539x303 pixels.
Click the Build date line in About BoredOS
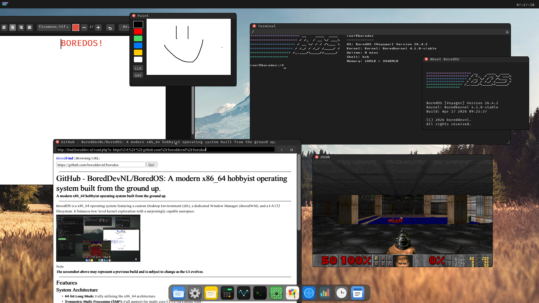pyautogui.click(x=456, y=111)
